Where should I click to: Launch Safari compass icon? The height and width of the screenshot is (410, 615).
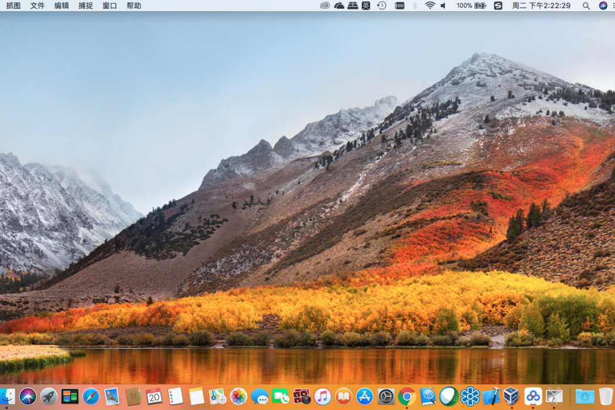(91, 397)
